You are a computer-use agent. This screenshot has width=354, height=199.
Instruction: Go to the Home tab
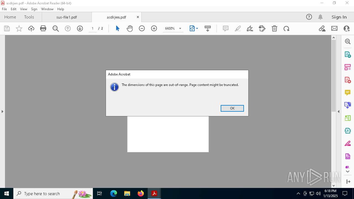pyautogui.click(x=10, y=17)
